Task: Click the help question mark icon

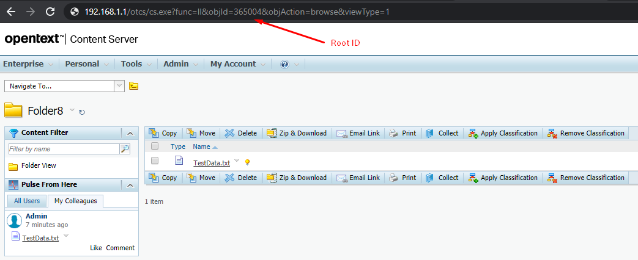Action: (x=284, y=64)
